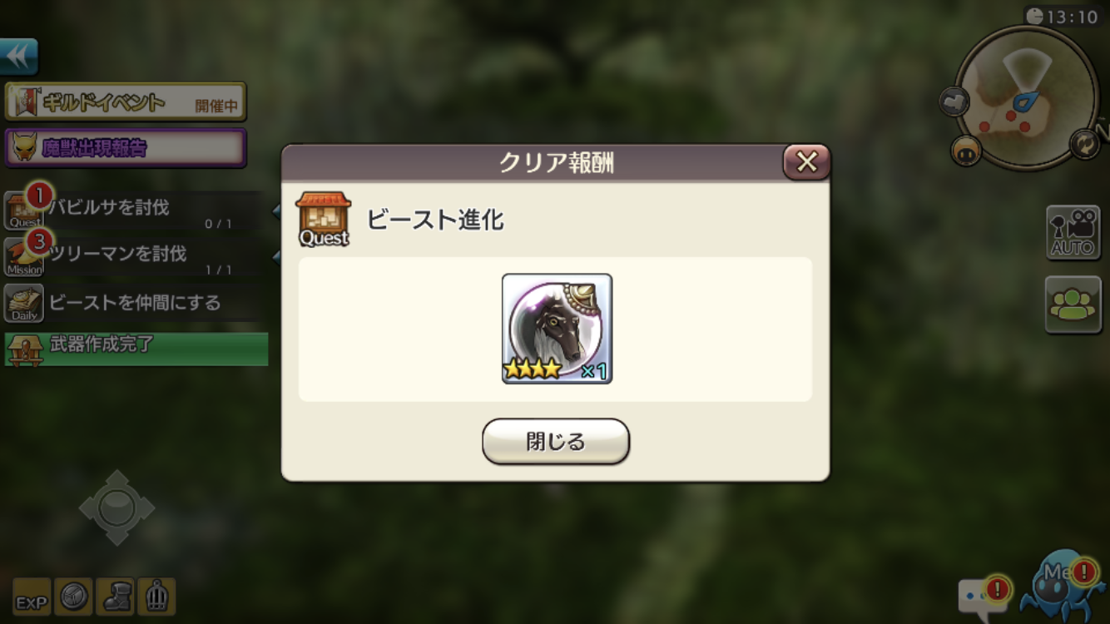The height and width of the screenshot is (624, 1110).
Task: Open the Daily ビーストを仲間にする task
Action: (x=135, y=303)
